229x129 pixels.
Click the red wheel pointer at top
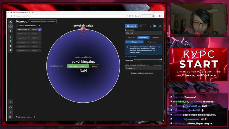coord(83,30)
